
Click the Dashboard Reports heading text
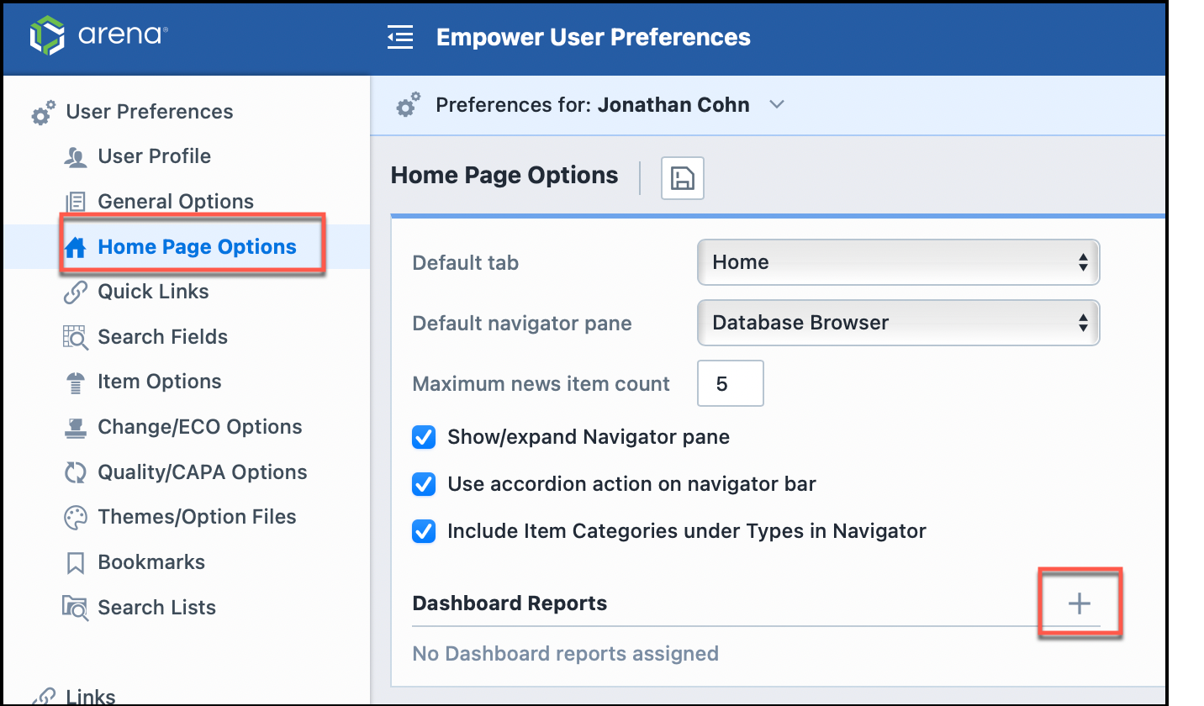(510, 603)
